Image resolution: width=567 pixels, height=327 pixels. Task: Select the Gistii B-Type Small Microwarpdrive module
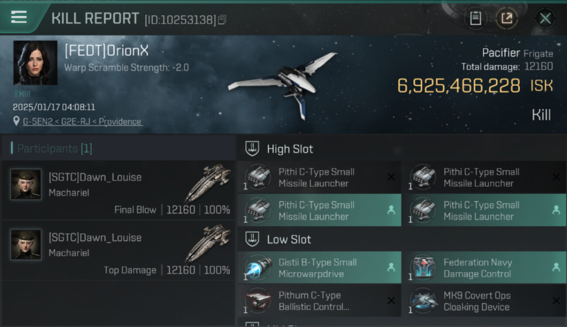tap(319, 268)
